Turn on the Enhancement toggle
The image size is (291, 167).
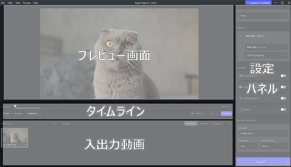[x=283, y=98]
